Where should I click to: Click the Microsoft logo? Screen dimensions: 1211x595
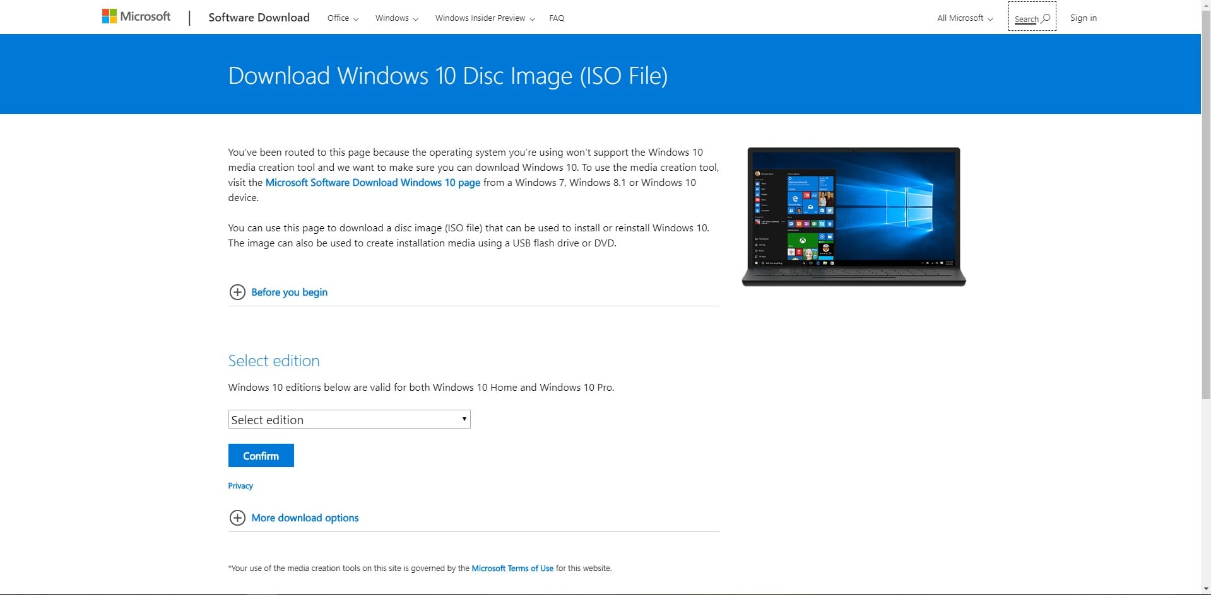coord(136,17)
